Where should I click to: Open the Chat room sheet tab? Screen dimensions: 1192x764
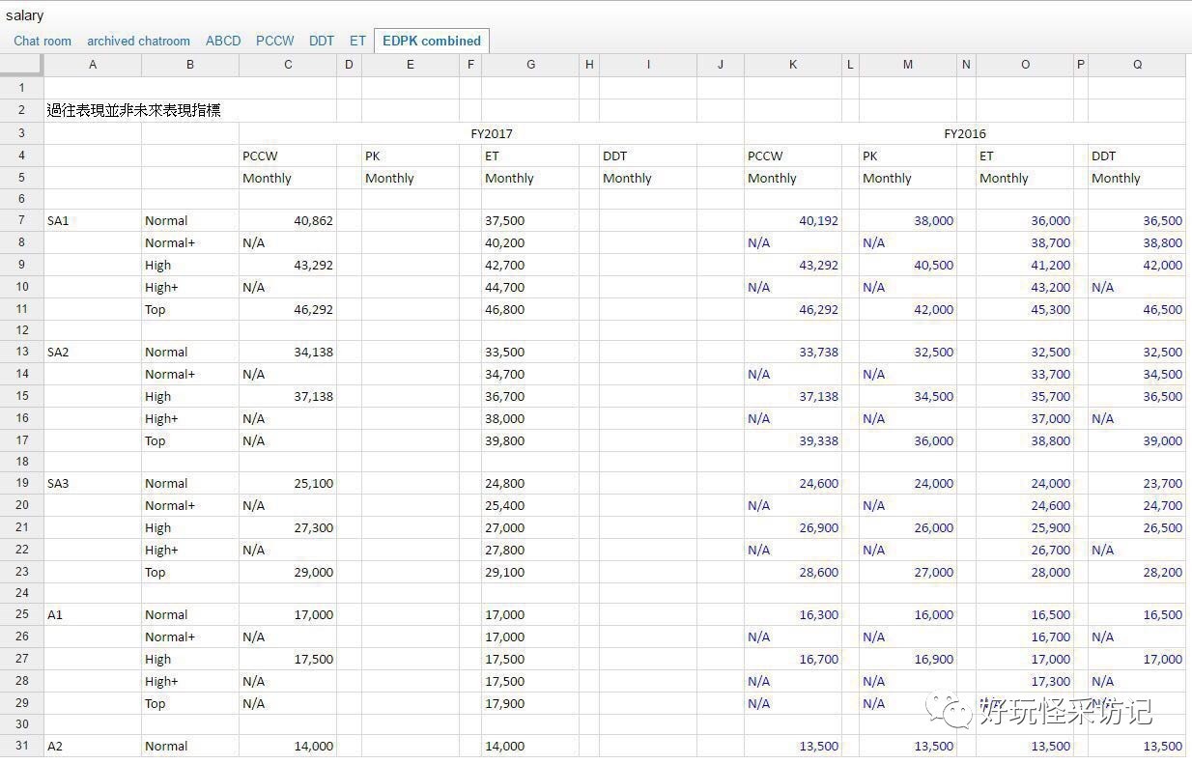(43, 41)
